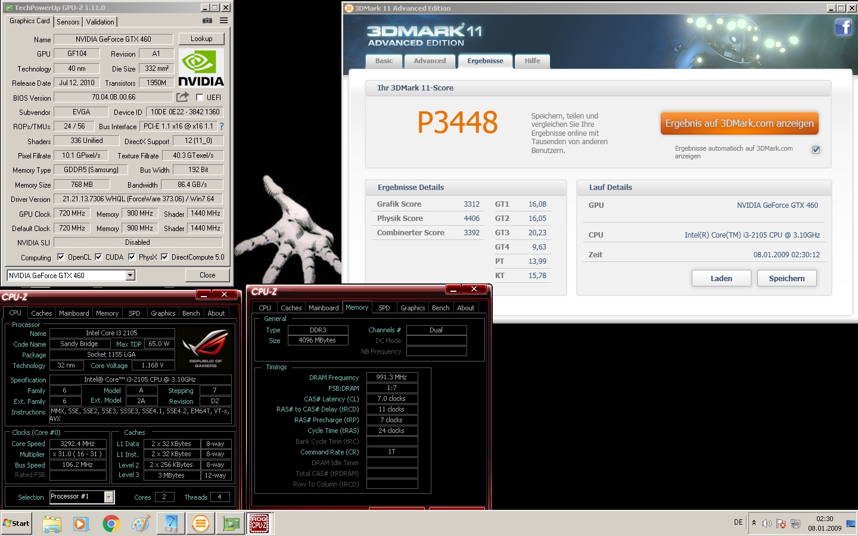The height and width of the screenshot is (536, 858).
Task: Open the 3DMark Hilfe tab
Action: coord(532,61)
